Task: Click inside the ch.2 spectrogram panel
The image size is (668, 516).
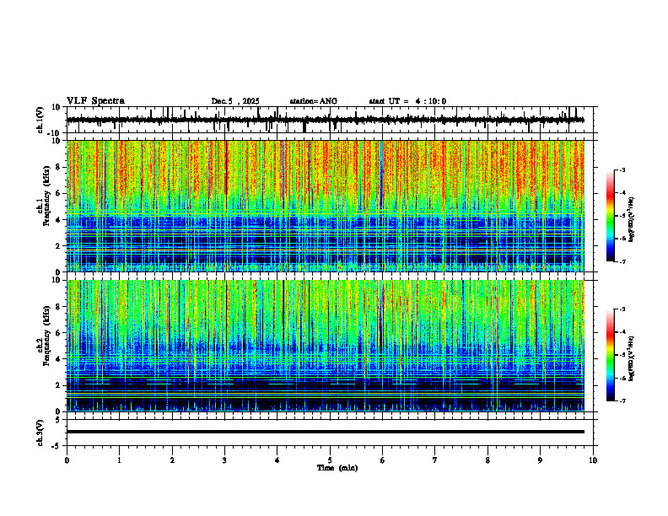Action: (325, 346)
